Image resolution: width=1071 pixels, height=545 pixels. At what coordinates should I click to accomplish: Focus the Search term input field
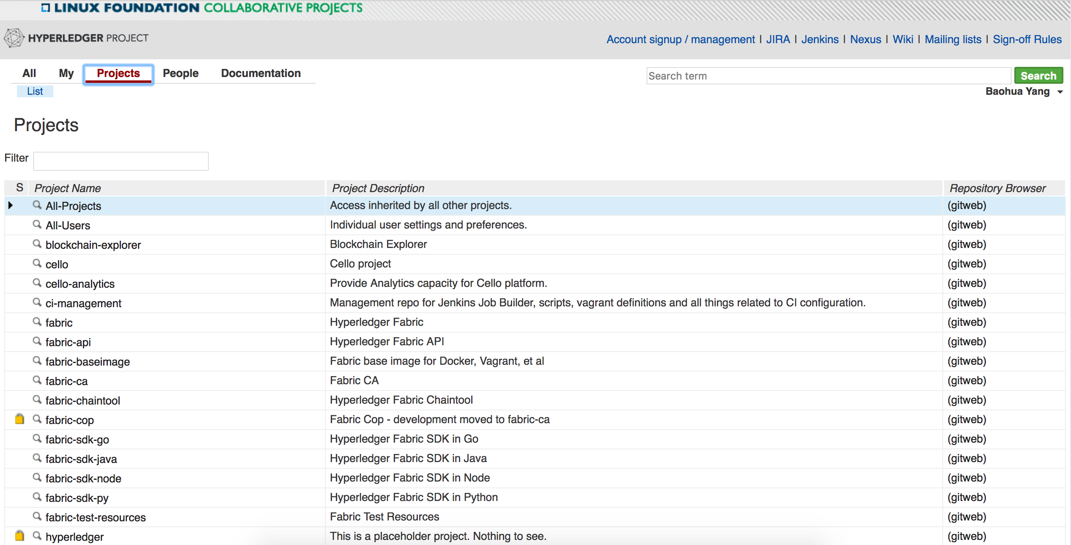pyautogui.click(x=829, y=76)
